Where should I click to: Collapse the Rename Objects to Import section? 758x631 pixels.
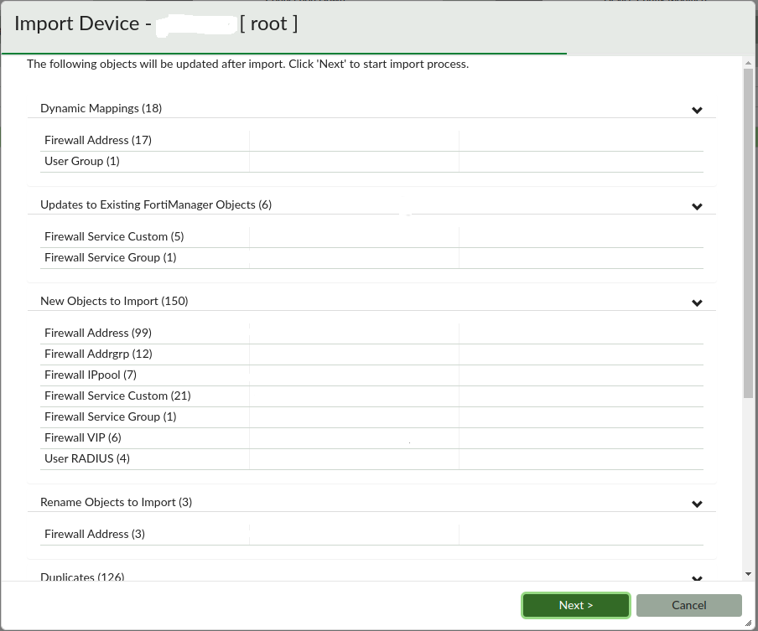pos(697,504)
